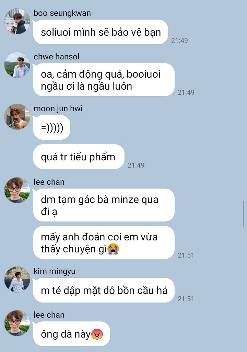Select the "quá tr tiểu phẩm" message

pos(79,157)
